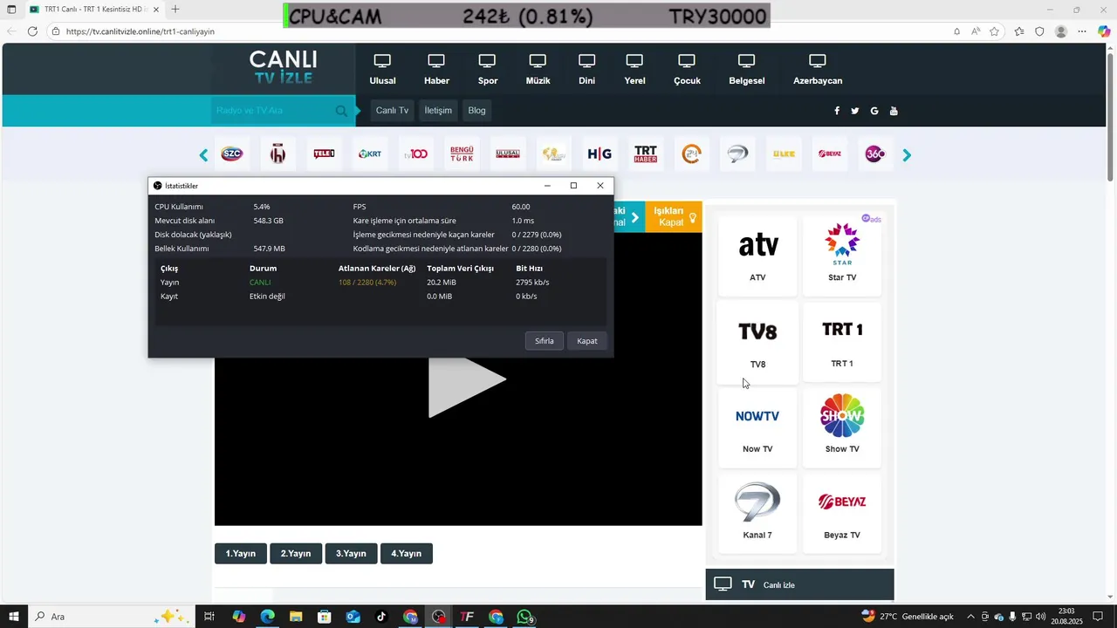Screen dimensions: 1117x628
Task: Open the Çocuk channels category
Action: [687, 70]
